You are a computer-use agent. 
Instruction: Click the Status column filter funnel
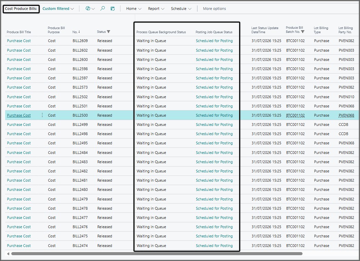click(x=108, y=32)
